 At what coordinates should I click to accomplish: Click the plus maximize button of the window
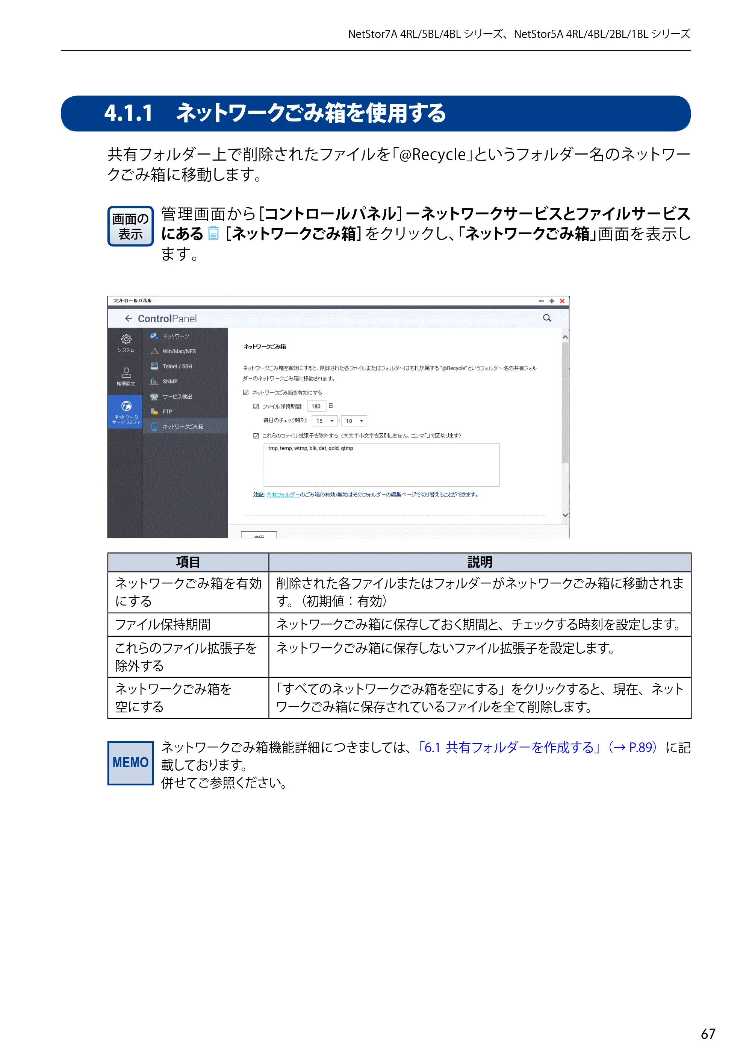(x=551, y=301)
